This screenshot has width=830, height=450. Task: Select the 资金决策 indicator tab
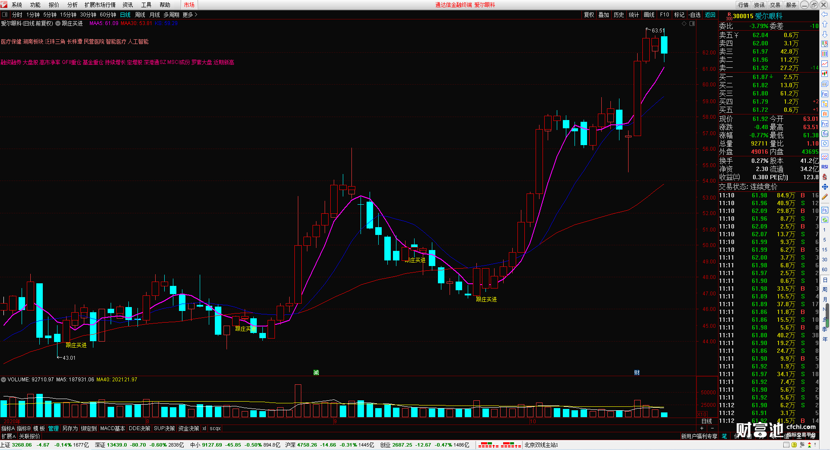coord(188,428)
